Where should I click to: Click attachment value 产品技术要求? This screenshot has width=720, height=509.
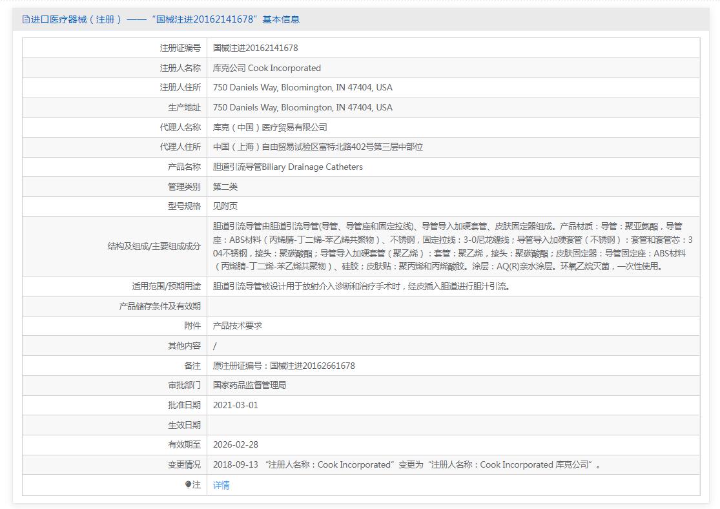click(238, 326)
